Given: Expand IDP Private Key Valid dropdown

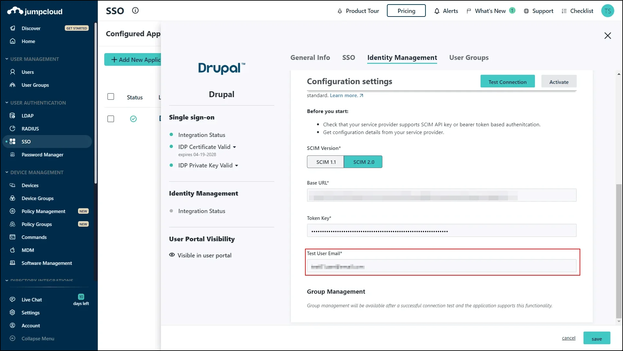Looking at the screenshot, I should coord(237,166).
